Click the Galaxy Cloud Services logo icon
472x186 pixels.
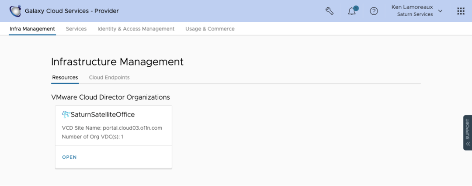pos(15,11)
